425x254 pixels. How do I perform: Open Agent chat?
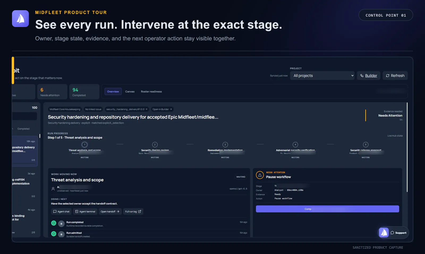point(61,212)
